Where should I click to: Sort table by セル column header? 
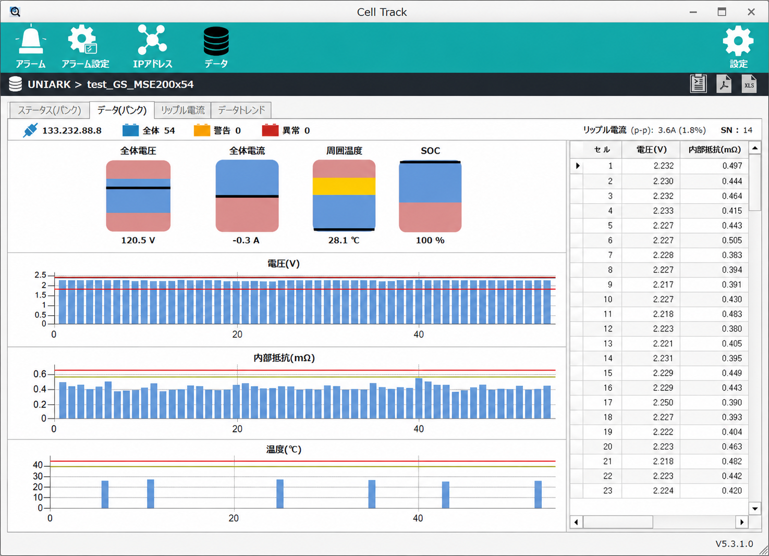coord(602,150)
